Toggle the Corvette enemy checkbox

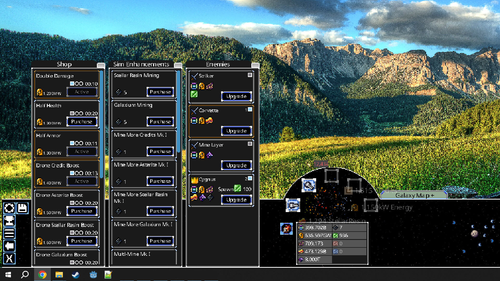click(x=250, y=110)
